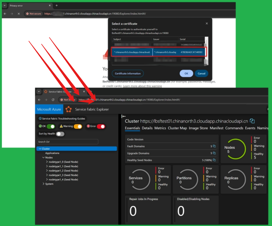Switch to the Cluster Map tab
This screenshot has height=226, width=272.
[177, 128]
